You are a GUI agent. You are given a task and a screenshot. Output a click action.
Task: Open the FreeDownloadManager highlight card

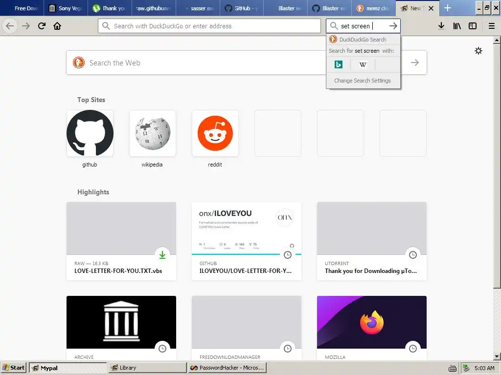pyautogui.click(x=247, y=328)
